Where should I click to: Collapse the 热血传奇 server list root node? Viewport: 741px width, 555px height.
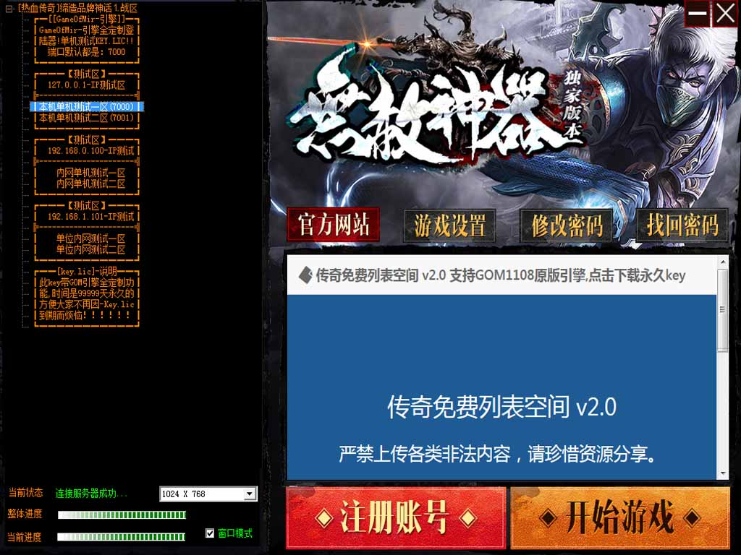9,9
